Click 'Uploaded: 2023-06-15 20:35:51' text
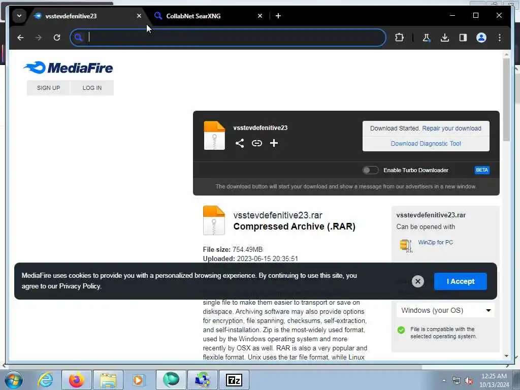This screenshot has height=390, width=520. (x=250, y=258)
